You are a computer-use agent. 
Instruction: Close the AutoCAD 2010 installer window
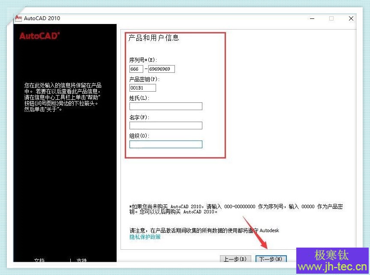351,18
